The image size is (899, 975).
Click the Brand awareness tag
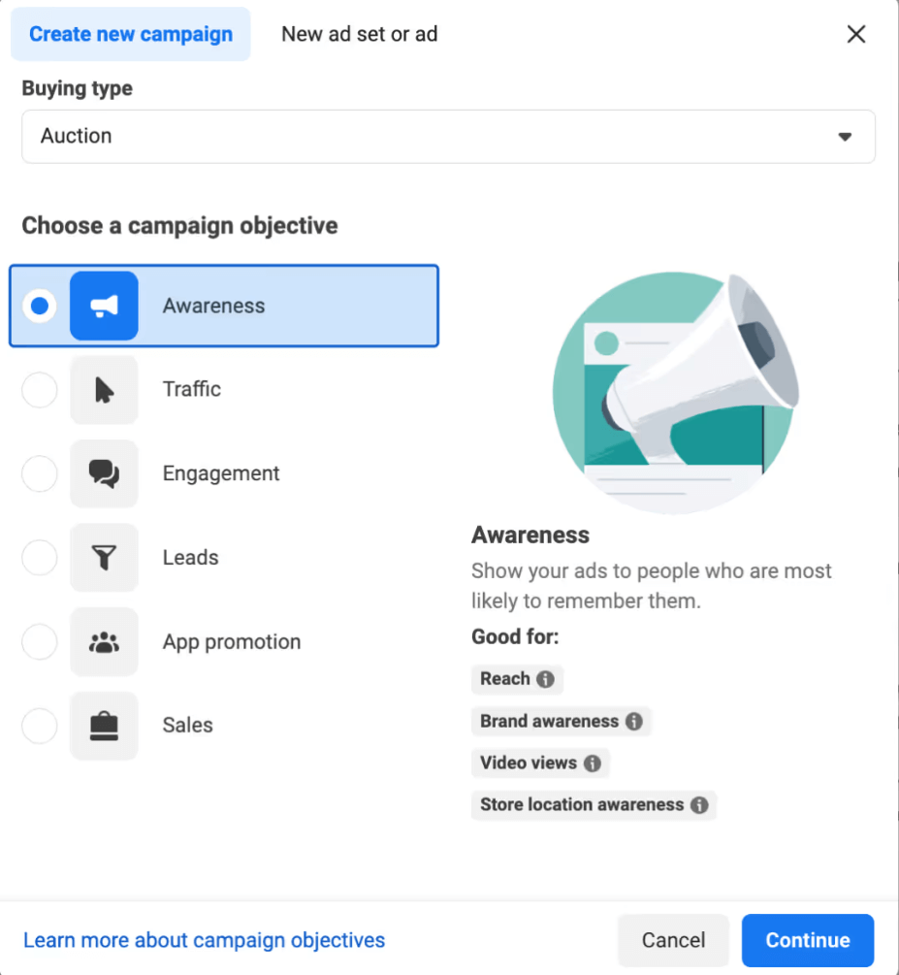coord(561,721)
